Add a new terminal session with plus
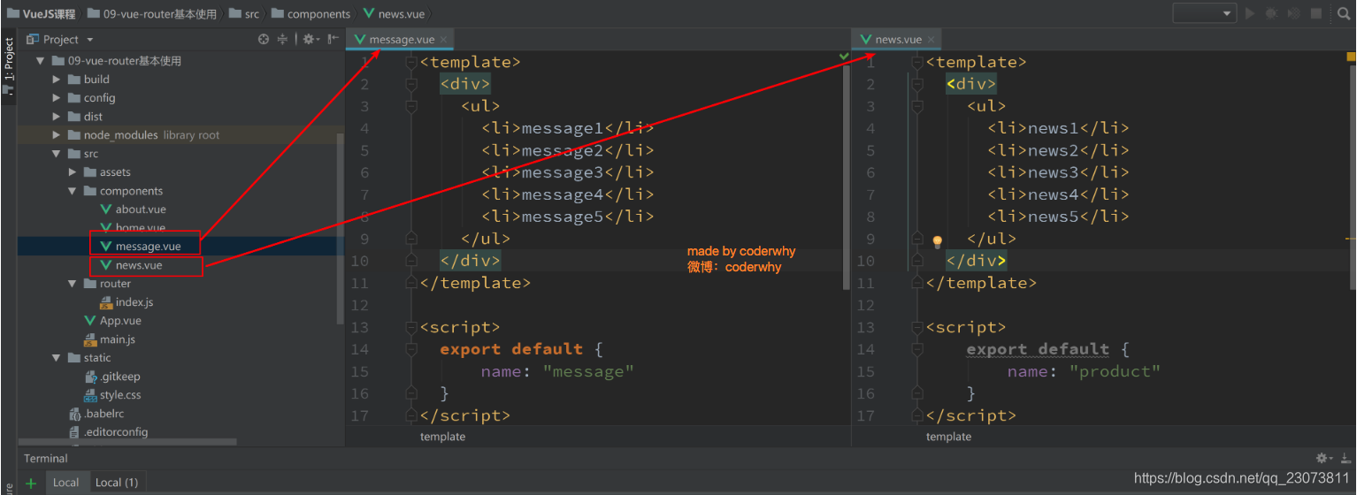This screenshot has height=495, width=1357. tap(31, 483)
